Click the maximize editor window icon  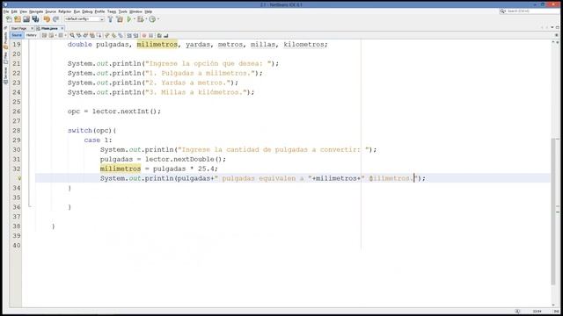click(x=557, y=27)
